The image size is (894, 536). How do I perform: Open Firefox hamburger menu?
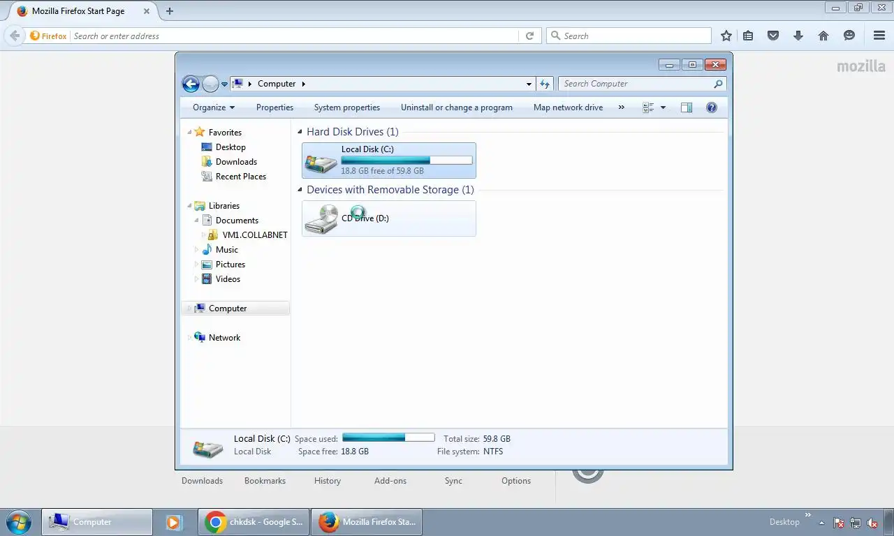[x=879, y=36]
